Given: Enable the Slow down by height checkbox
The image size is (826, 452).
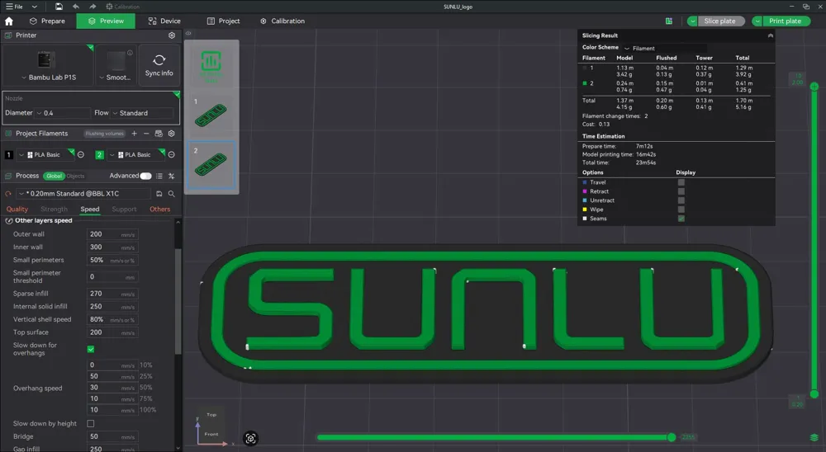Looking at the screenshot, I should click(91, 424).
